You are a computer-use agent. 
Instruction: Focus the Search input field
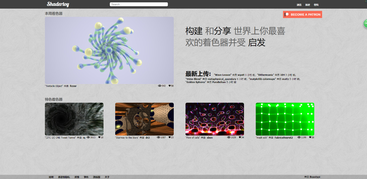pyautogui.click(x=138, y=4)
